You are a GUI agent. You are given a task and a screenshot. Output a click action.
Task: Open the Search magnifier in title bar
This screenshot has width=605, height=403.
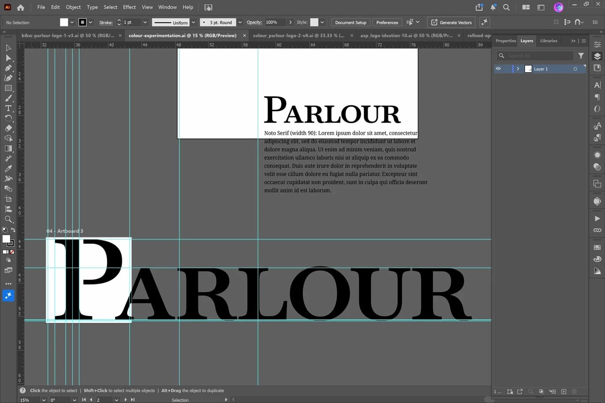pos(506,7)
